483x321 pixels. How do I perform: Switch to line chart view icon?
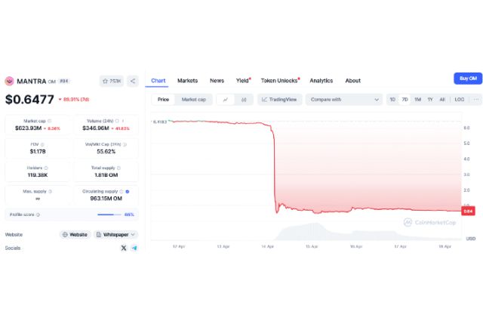click(226, 100)
